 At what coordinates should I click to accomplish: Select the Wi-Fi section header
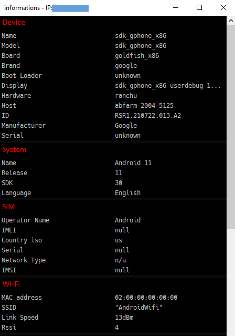[x=11, y=284]
